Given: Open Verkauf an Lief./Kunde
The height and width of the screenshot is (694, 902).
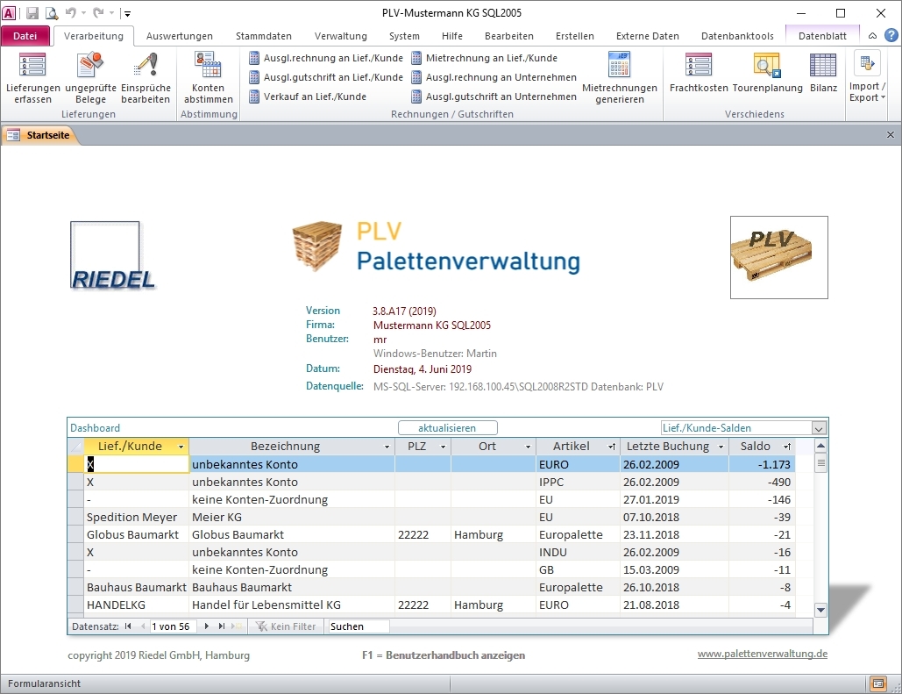Looking at the screenshot, I should point(308,97).
